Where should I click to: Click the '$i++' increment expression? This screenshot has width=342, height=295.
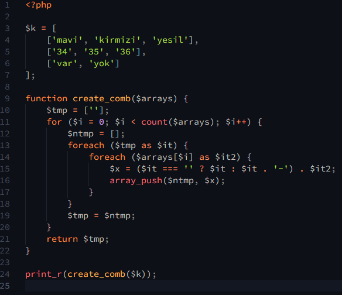236,122
